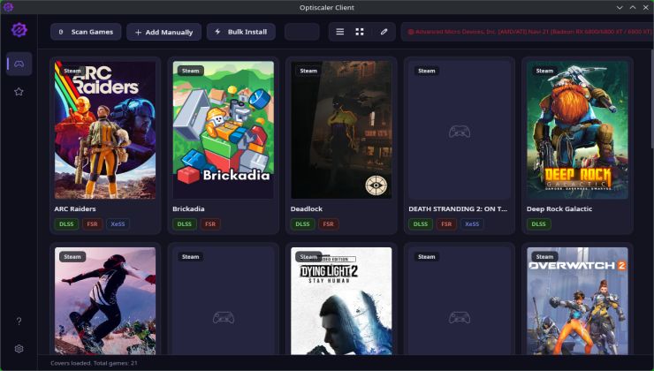The width and height of the screenshot is (654, 371).
Task: Open the Help question mark icon
Action: point(19,321)
